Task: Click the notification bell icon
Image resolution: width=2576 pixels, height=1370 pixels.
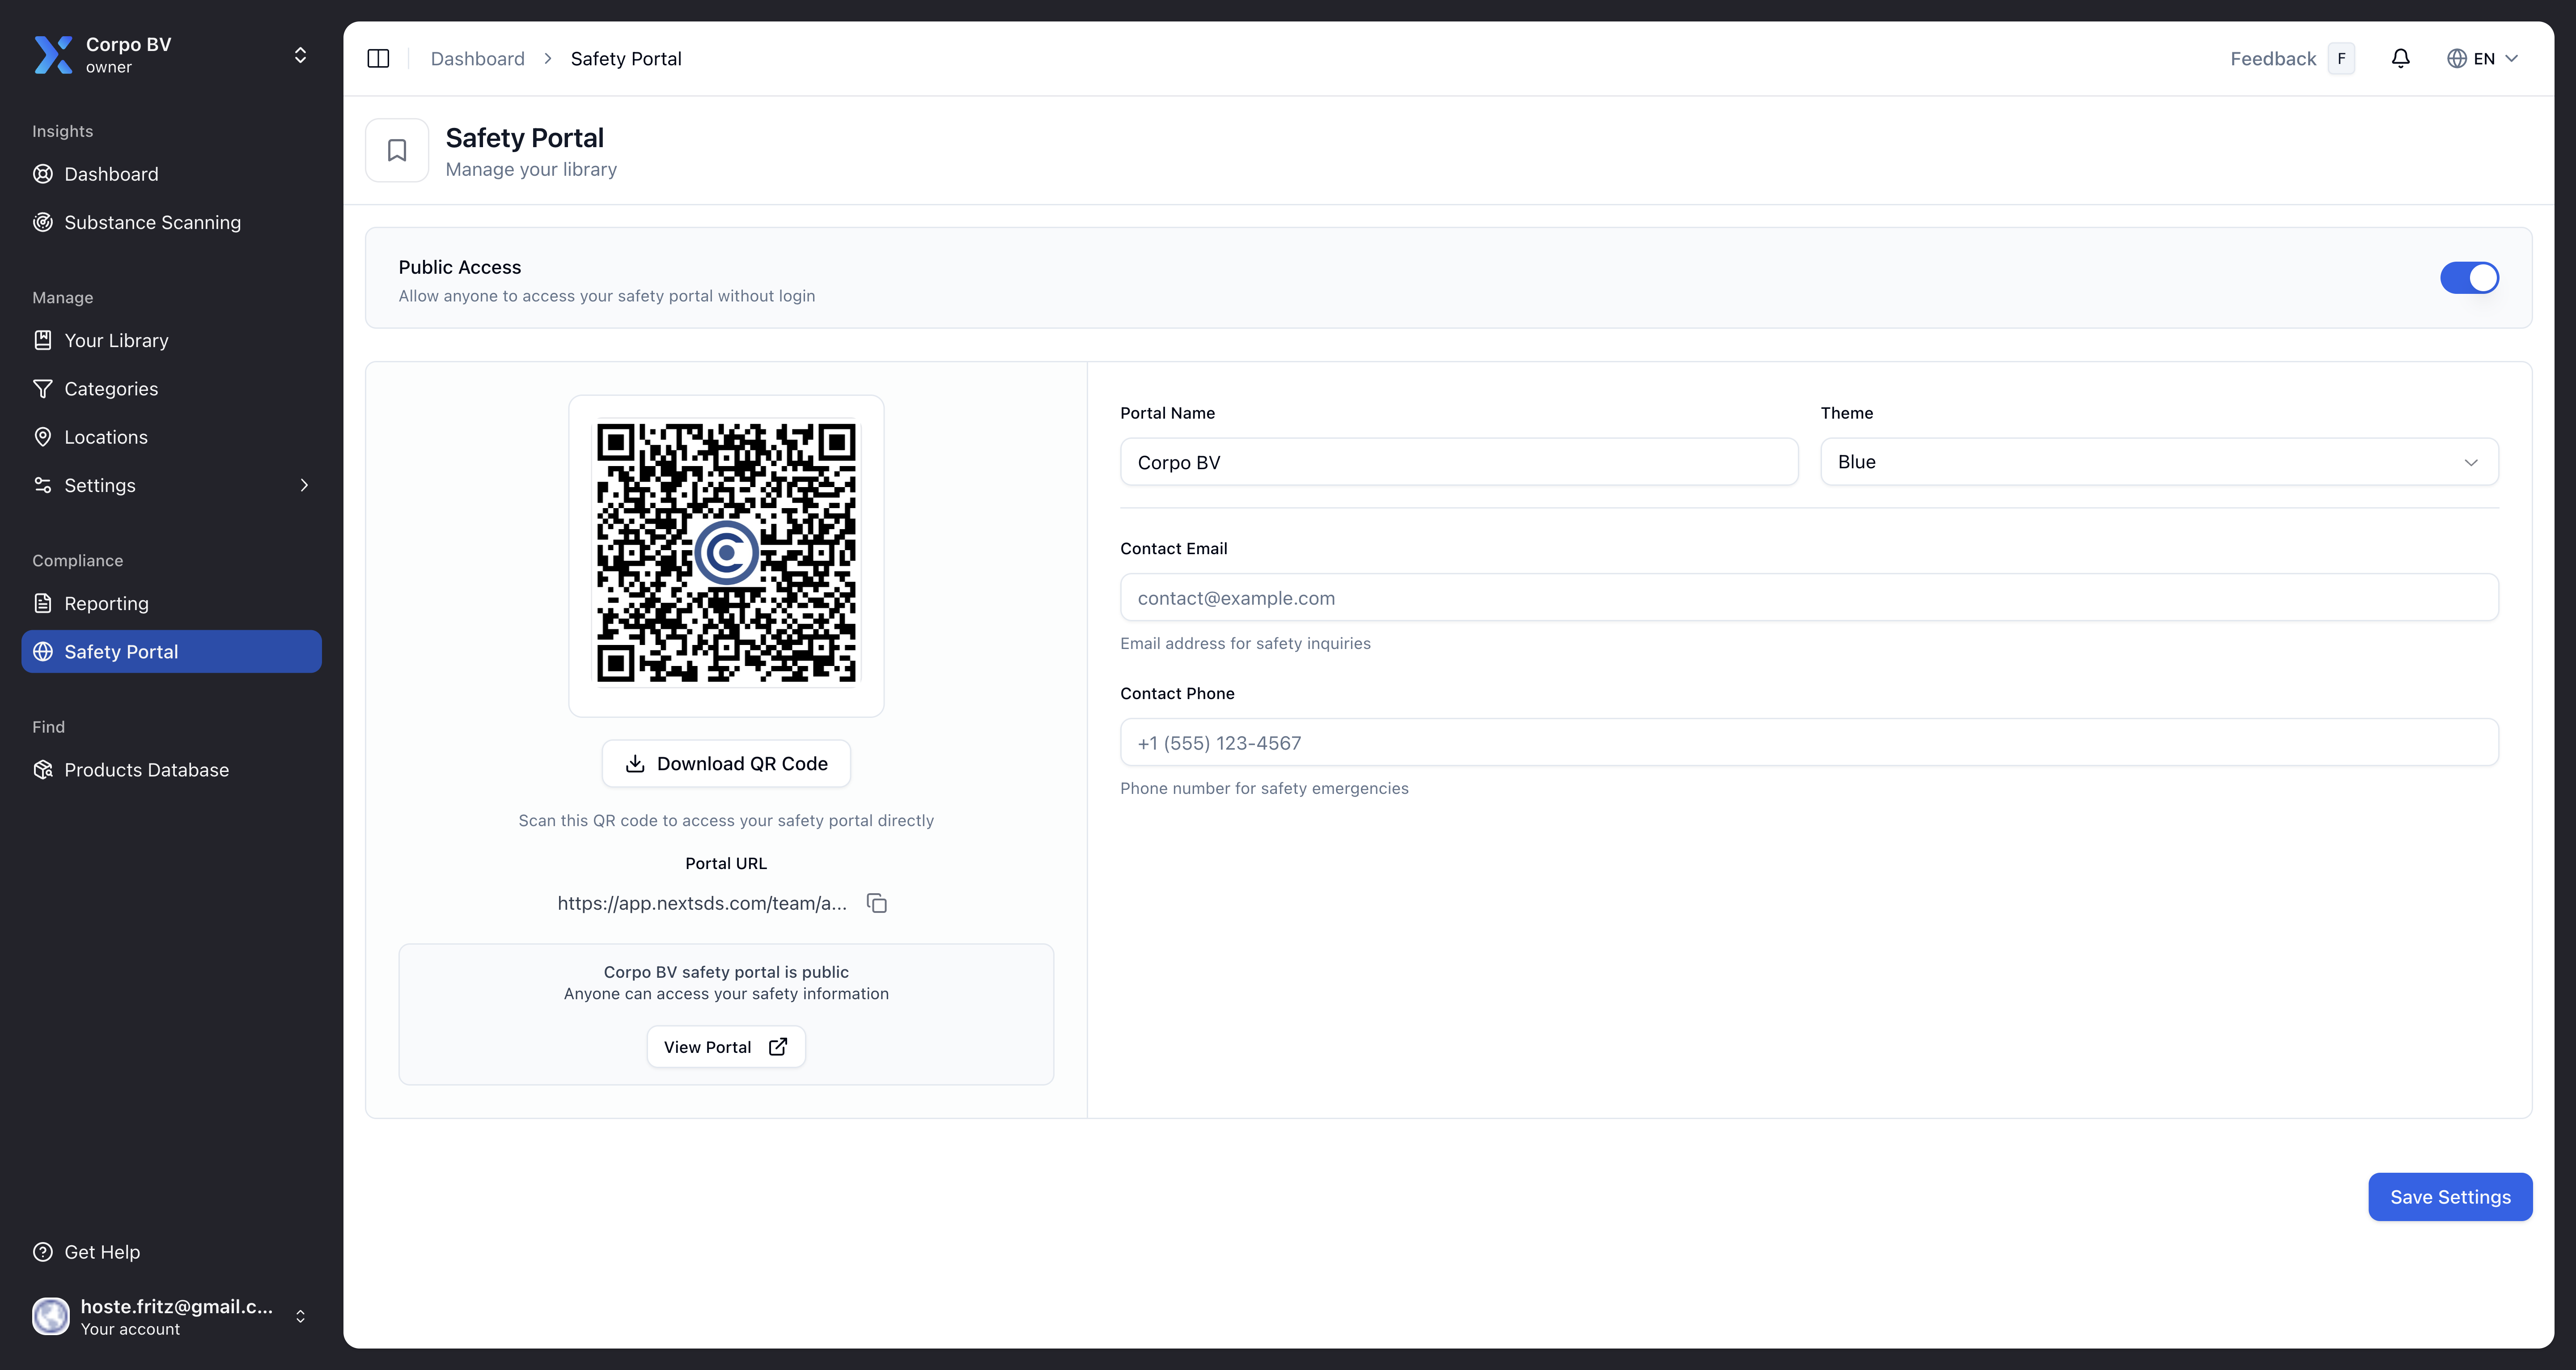Action: point(2400,58)
